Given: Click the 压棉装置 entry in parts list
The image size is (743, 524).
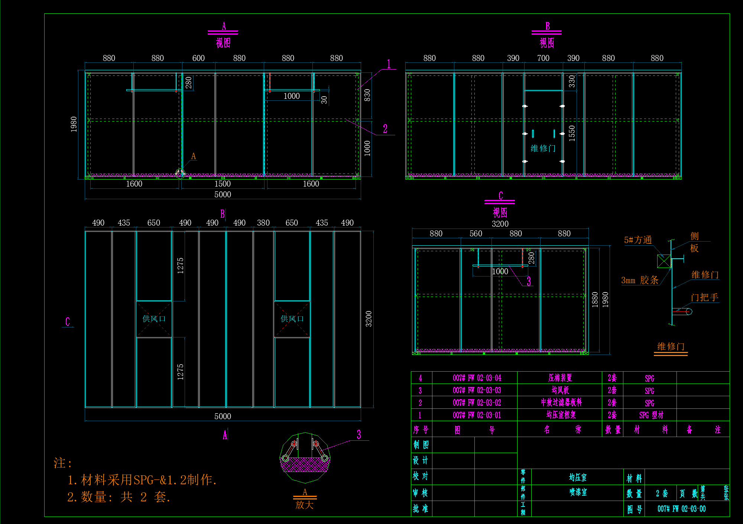Looking at the screenshot, I should [560, 378].
